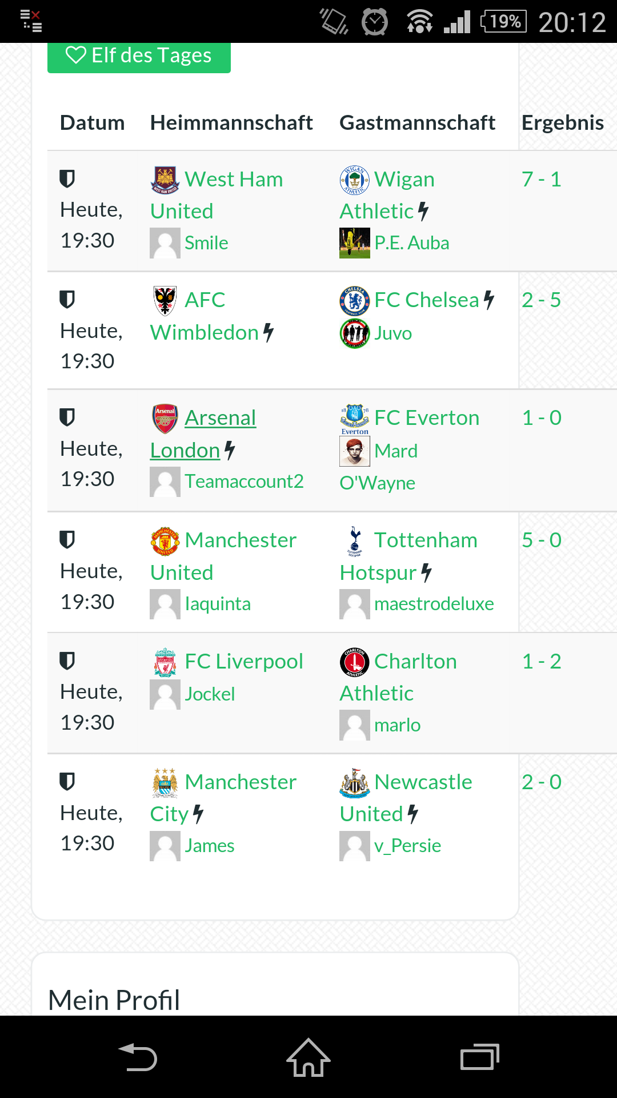Screen dimensions: 617x1098
Task: Tap the Manchester United club crest
Action: coord(165,540)
